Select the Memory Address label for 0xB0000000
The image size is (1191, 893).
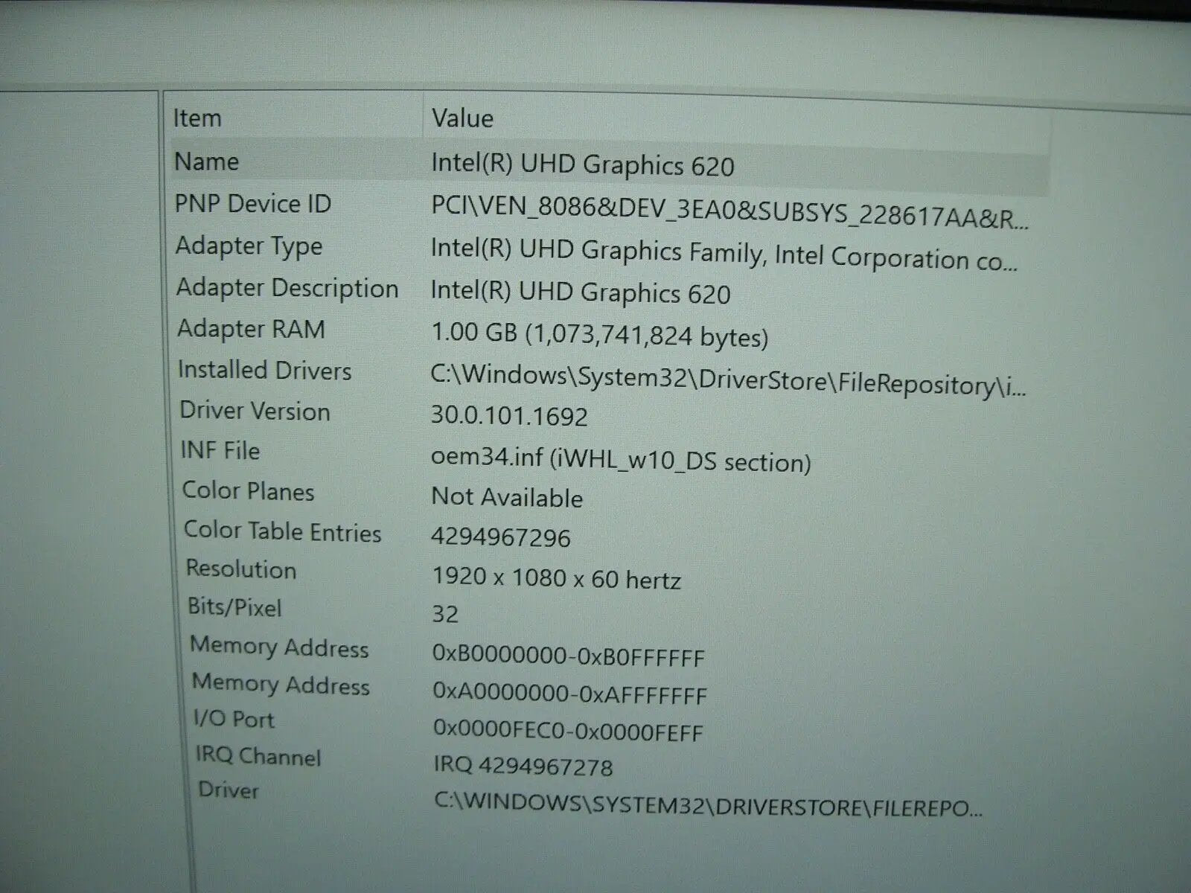(279, 646)
